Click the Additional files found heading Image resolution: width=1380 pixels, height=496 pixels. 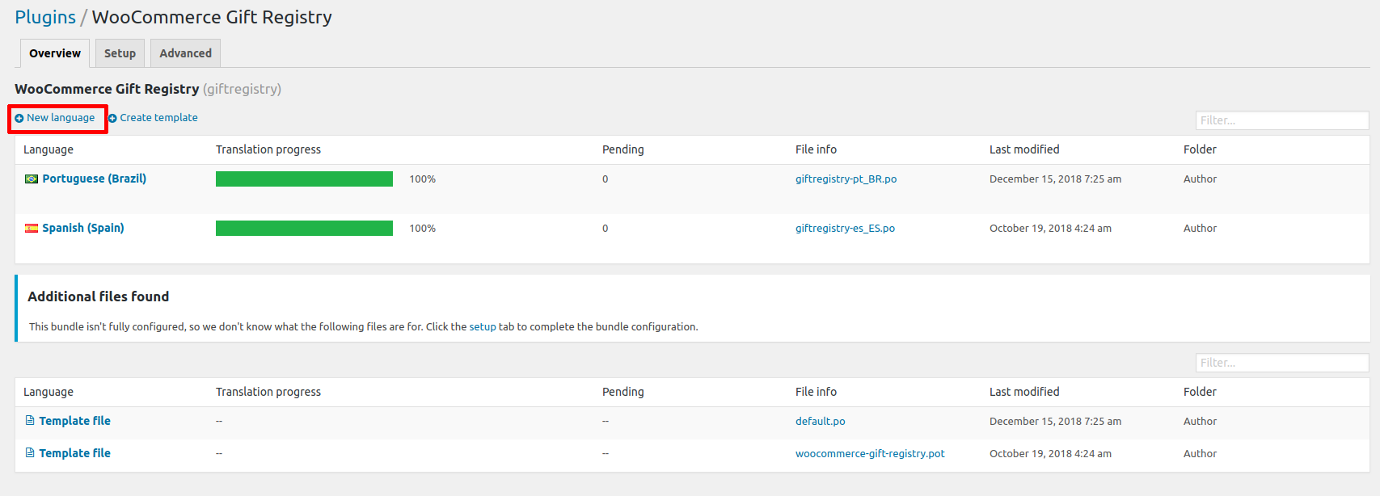[x=99, y=296]
